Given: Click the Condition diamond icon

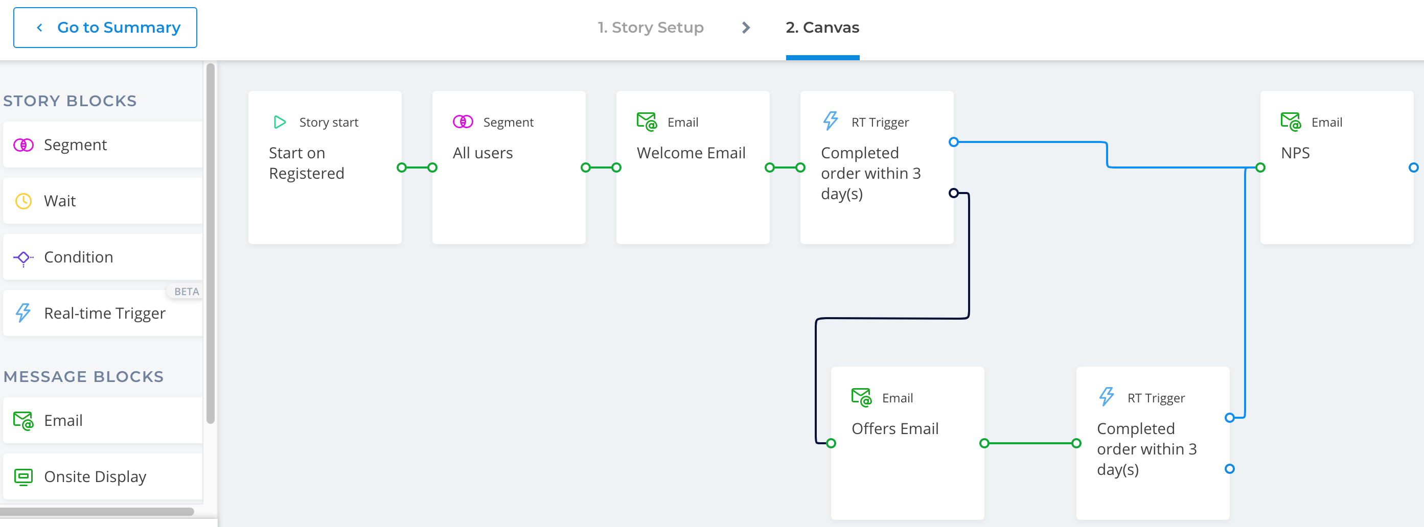Looking at the screenshot, I should 23,258.
